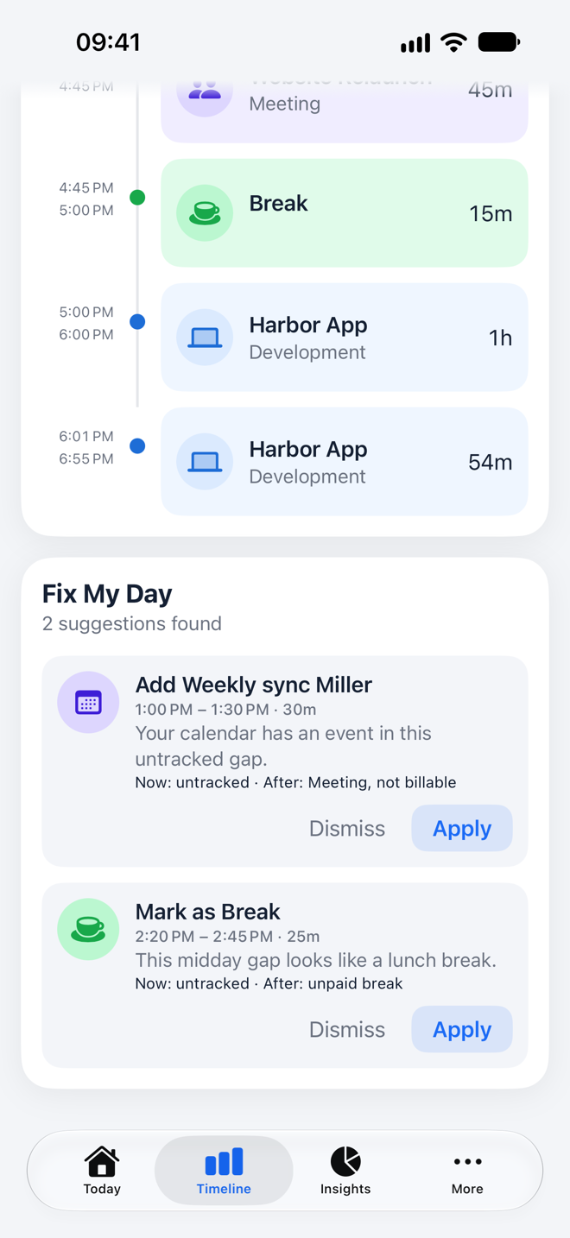This screenshot has height=1238, width=570.
Task: Tap the green coffee cup icon on Break entry
Action: [x=205, y=212]
